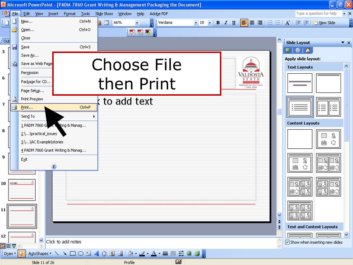
Task: Type in the question for help box
Action: click(x=318, y=14)
